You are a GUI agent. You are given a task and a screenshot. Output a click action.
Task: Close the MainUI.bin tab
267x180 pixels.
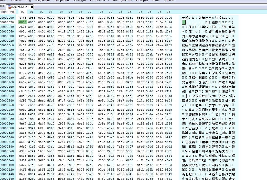point(32,7)
